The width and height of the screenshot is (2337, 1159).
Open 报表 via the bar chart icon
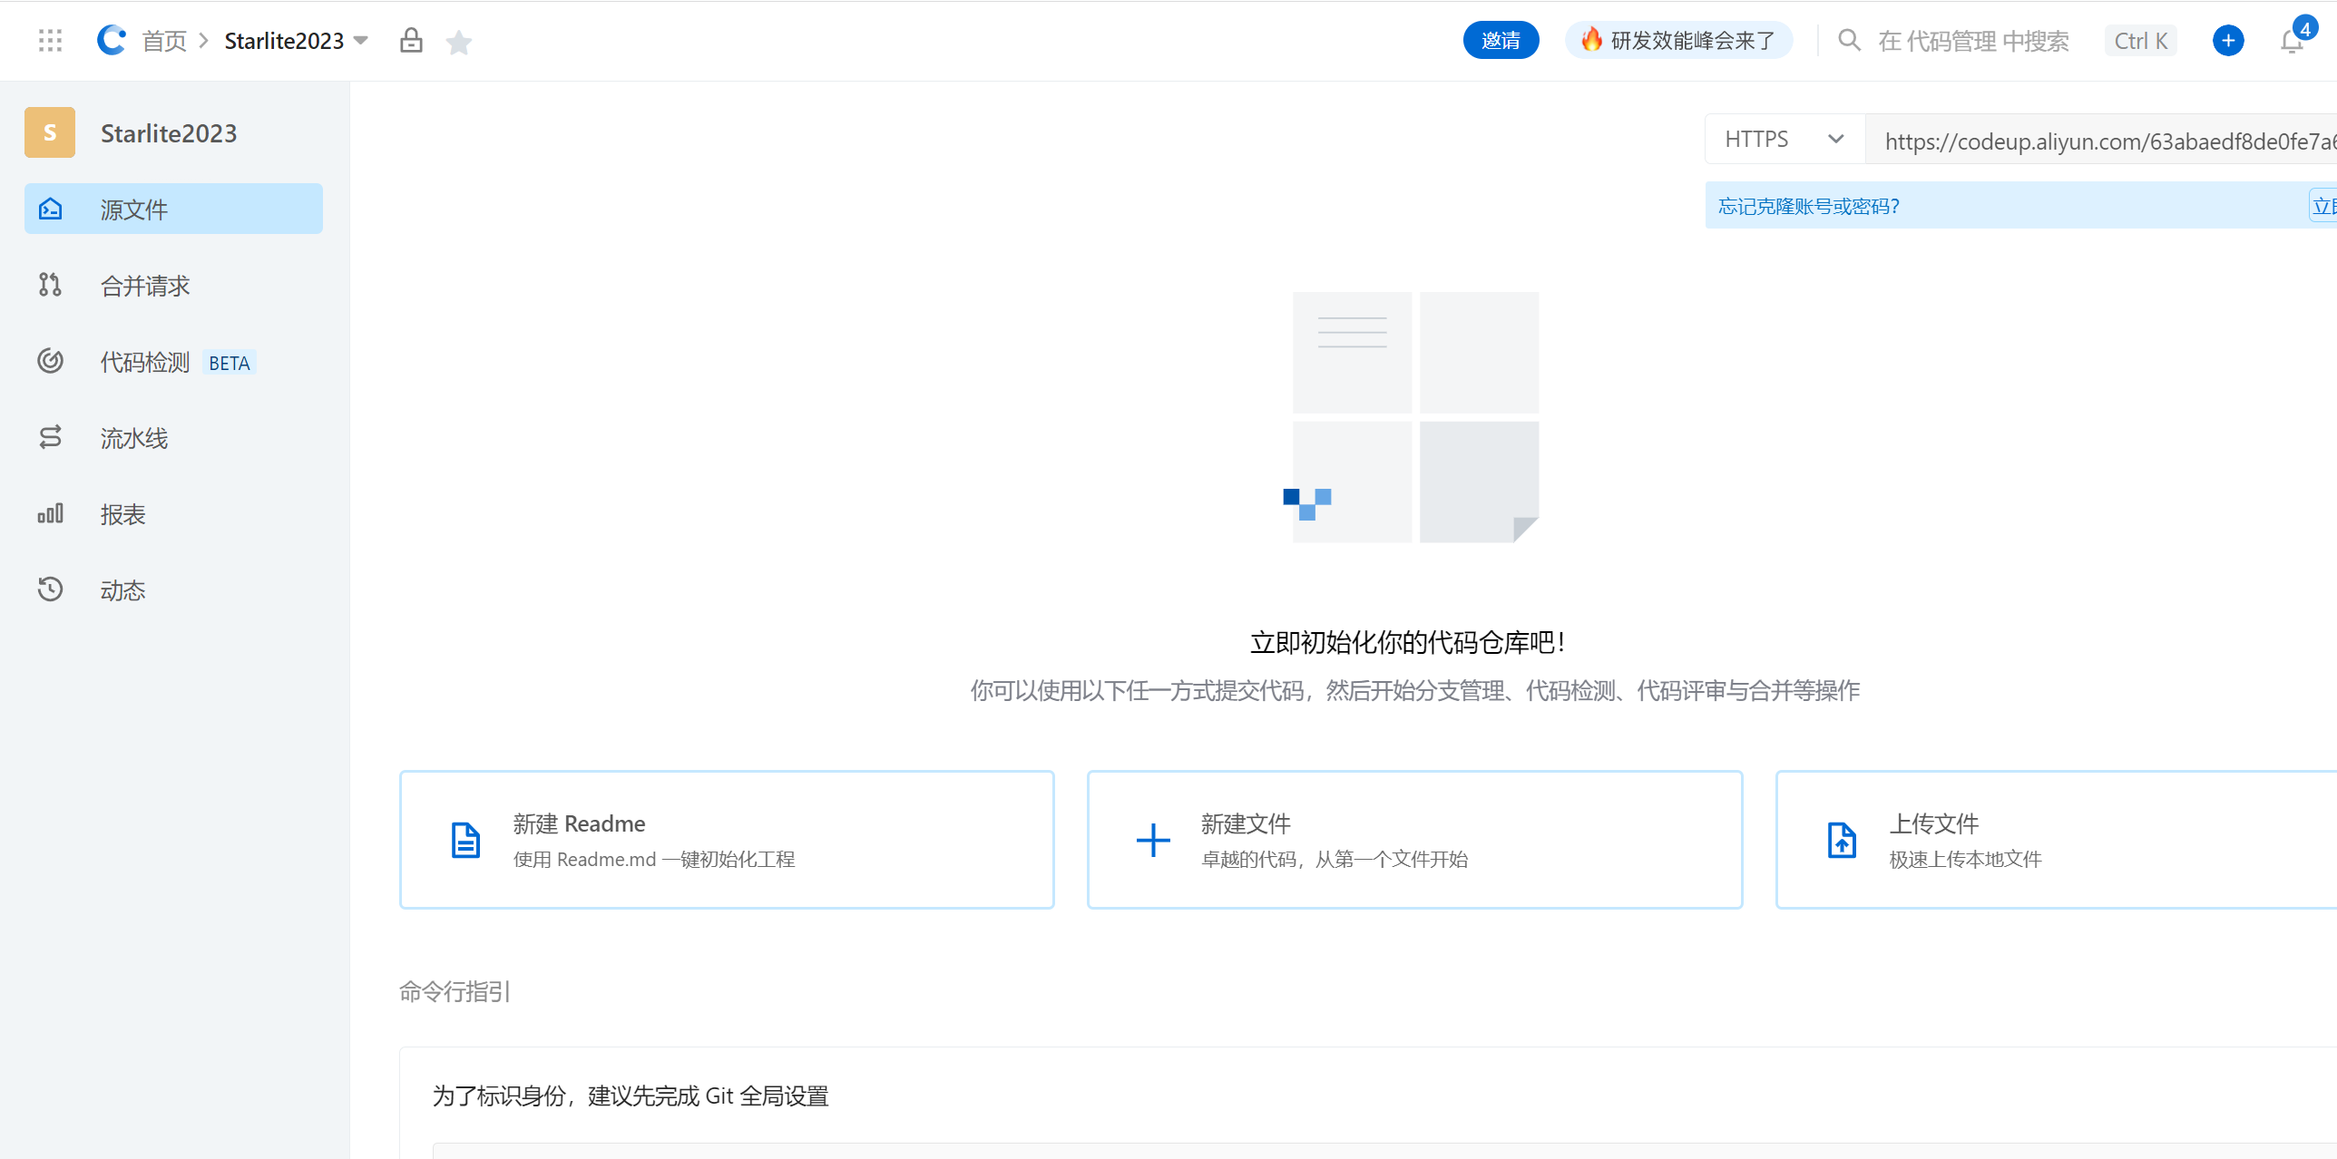[x=50, y=513]
